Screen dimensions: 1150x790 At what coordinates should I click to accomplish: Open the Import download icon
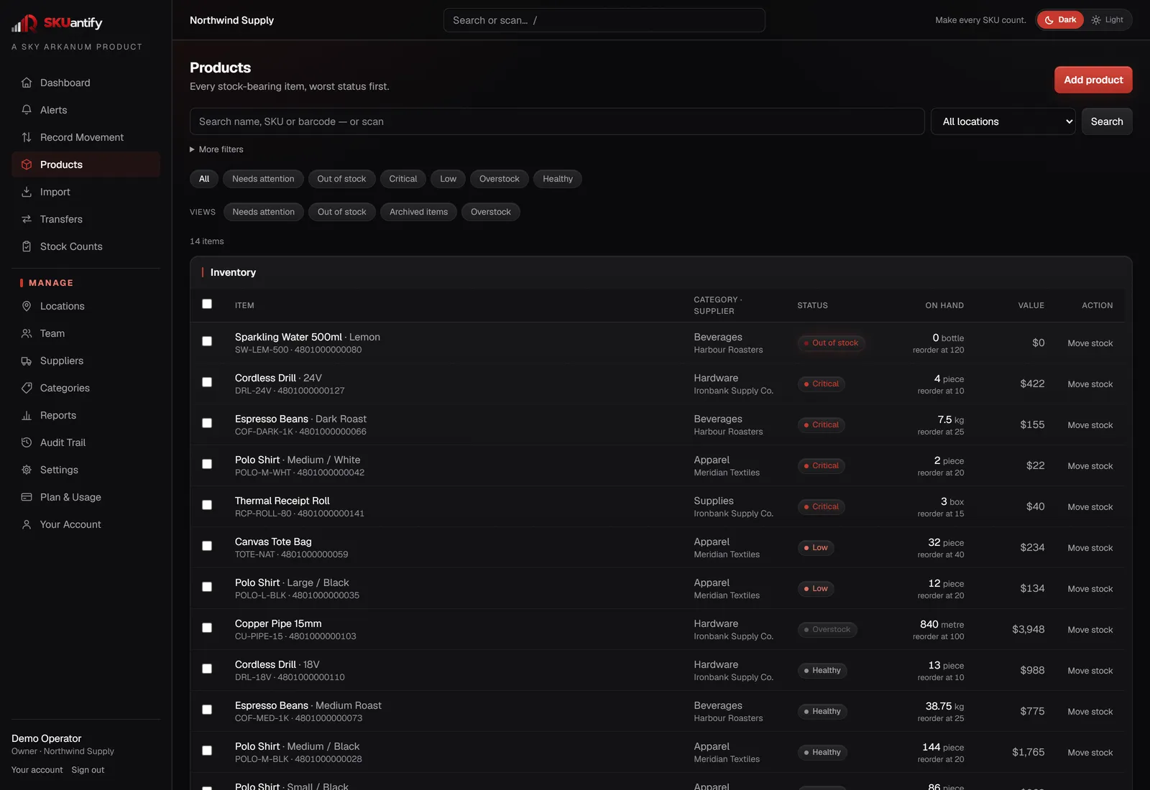pos(27,192)
